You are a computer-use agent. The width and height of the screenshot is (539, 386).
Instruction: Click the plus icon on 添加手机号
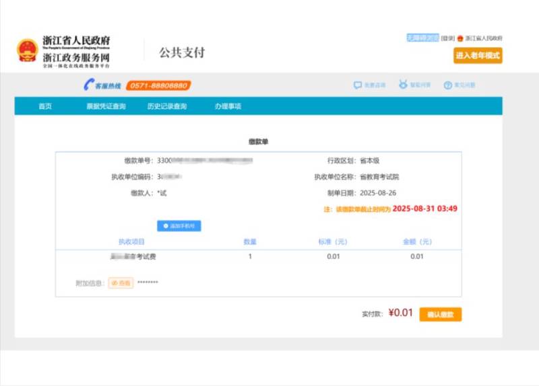coord(166,226)
